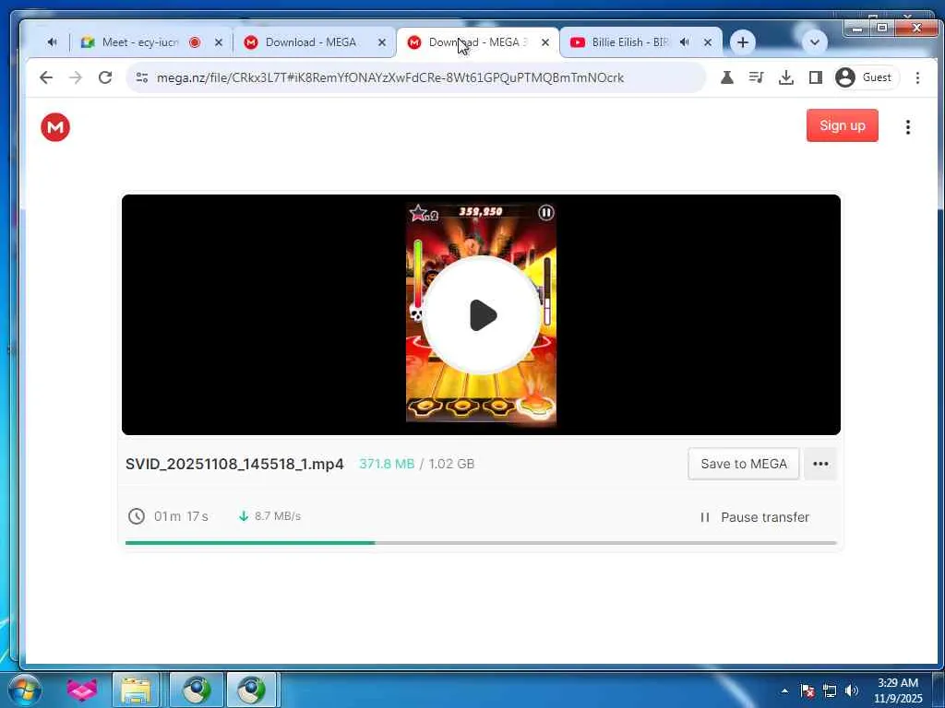This screenshot has width=945, height=708.
Task: Open file options three-dot button
Action: pyautogui.click(x=820, y=464)
